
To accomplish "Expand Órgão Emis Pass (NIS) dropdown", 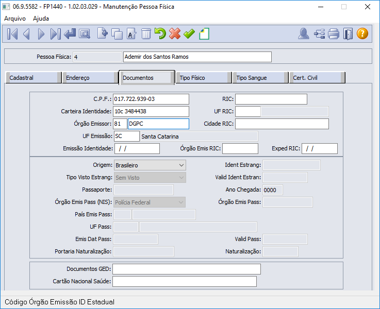I will click(150, 202).
